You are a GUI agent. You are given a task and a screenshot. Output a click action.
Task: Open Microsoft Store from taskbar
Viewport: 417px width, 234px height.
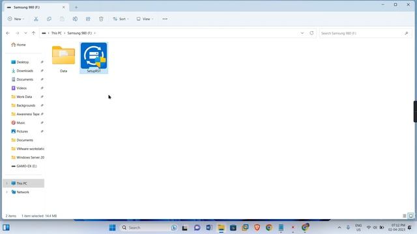point(233,227)
